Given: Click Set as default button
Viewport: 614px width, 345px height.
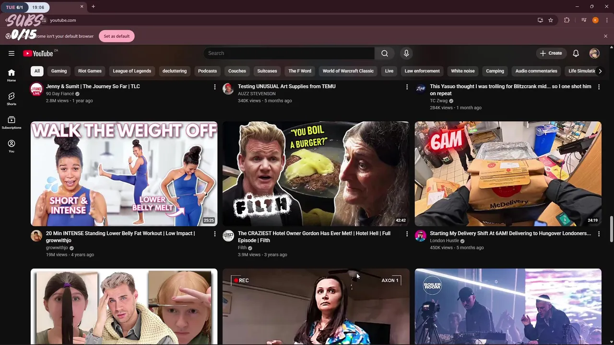Looking at the screenshot, I should click(117, 36).
